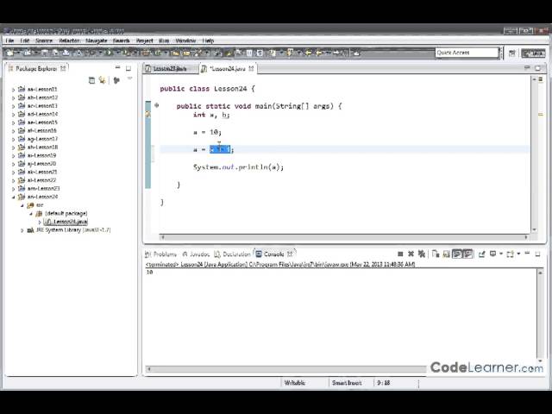Click 'Writable' in status bar
The height and width of the screenshot is (414, 552).
[295, 383]
